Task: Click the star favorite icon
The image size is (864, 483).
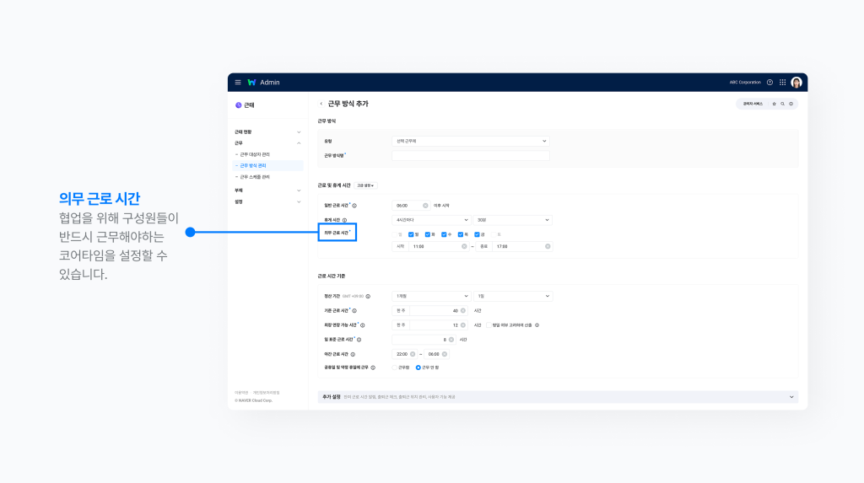Action: pos(774,104)
